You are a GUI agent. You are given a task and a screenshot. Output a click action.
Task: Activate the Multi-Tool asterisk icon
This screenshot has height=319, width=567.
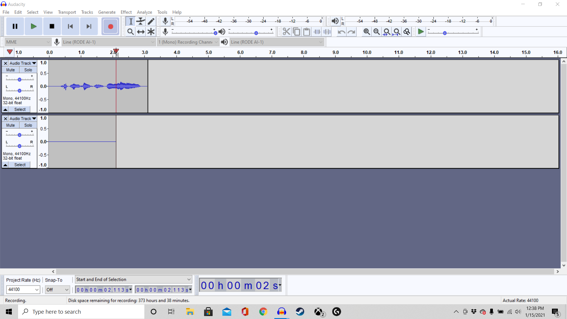click(x=151, y=32)
